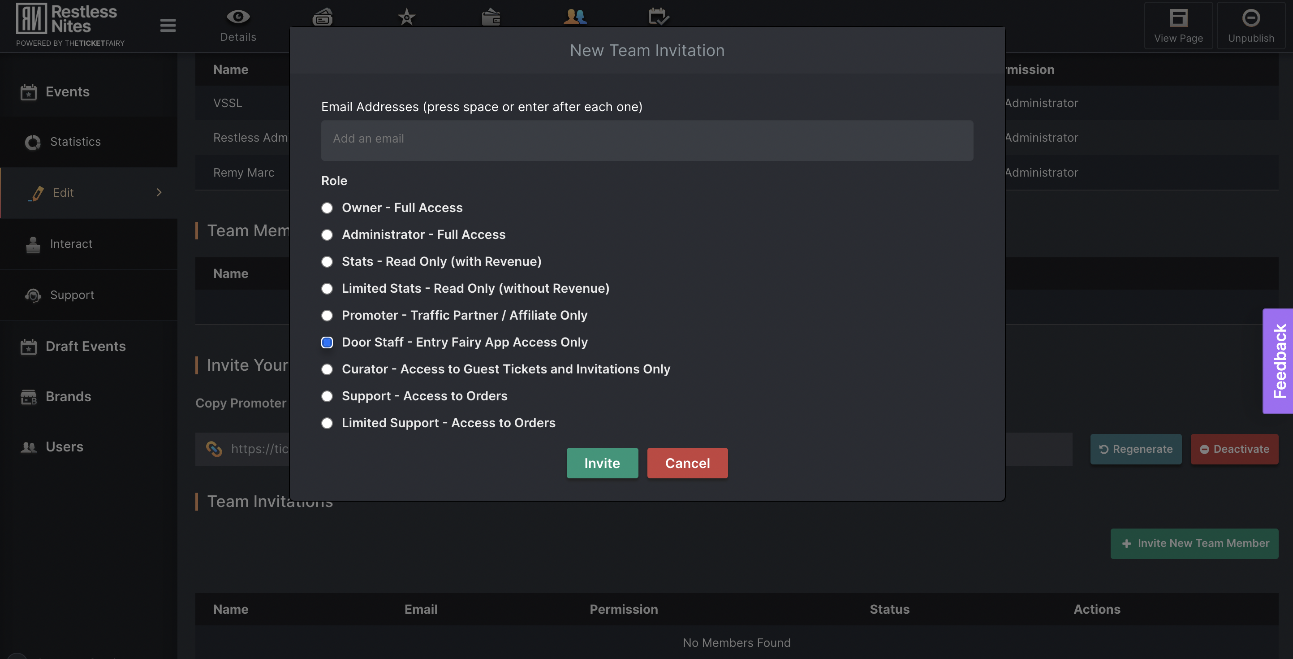This screenshot has height=659, width=1293.
Task: Pick Limited Support - Access to Orders
Action: pyautogui.click(x=327, y=423)
